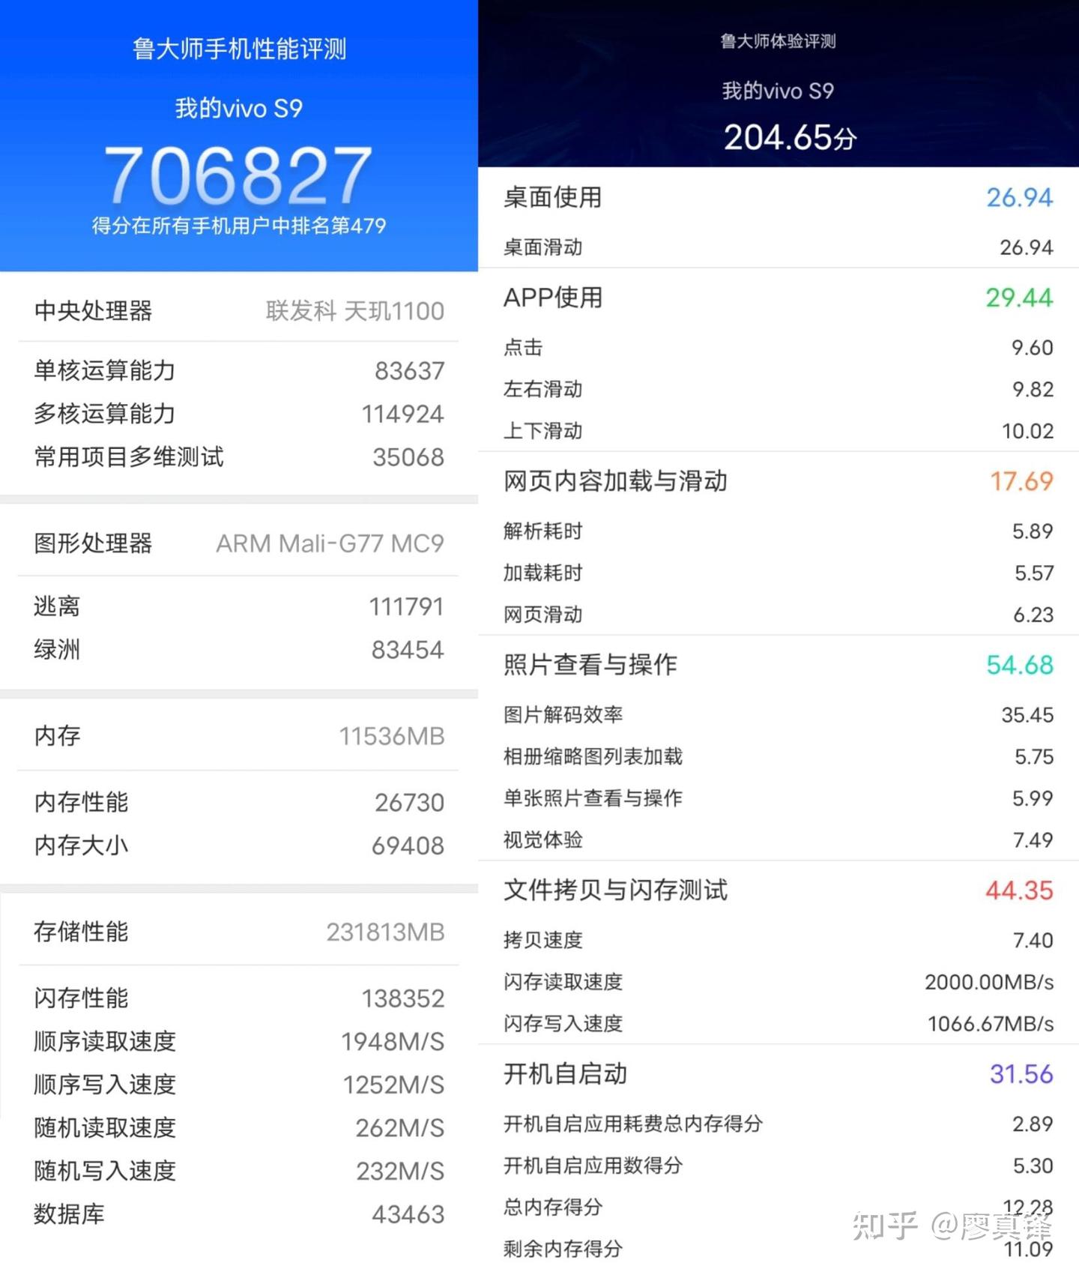This screenshot has height=1269, width=1079.
Task: Click the "内存性能" row label
Action: [81, 802]
